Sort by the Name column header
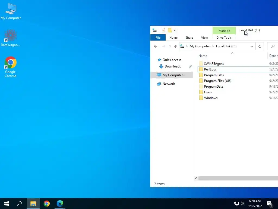Image resolution: width=278 pixels, height=209 pixels. coord(203,56)
